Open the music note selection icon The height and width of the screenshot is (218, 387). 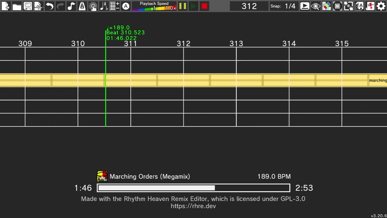[71, 6]
